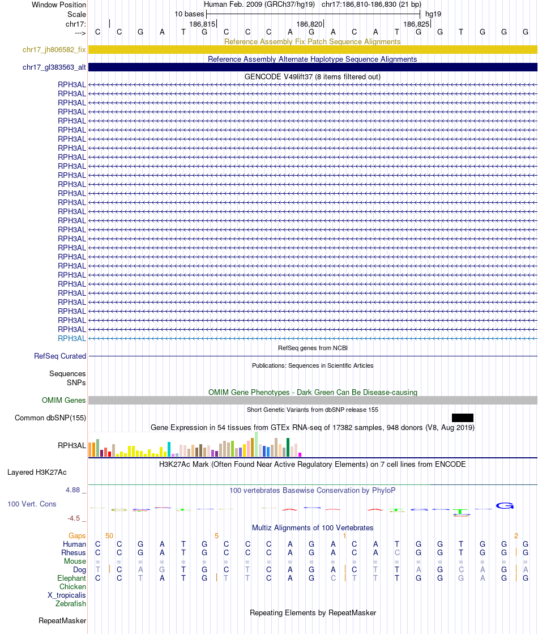Click 'Repeating Elements by RepeatMasker' title
The image size is (538, 634).
313,612
